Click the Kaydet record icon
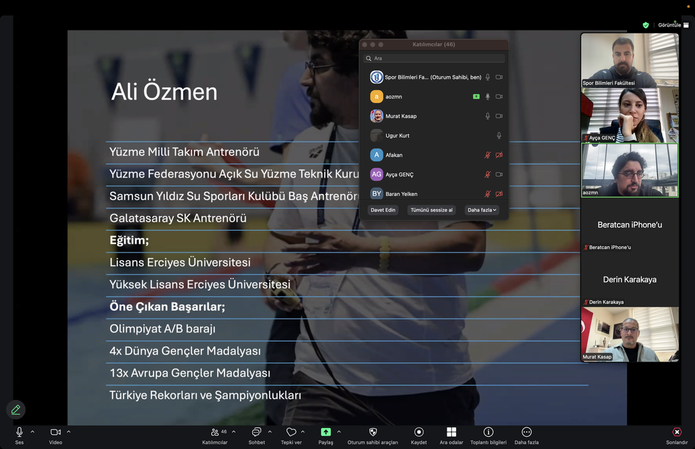695x449 pixels. click(419, 432)
